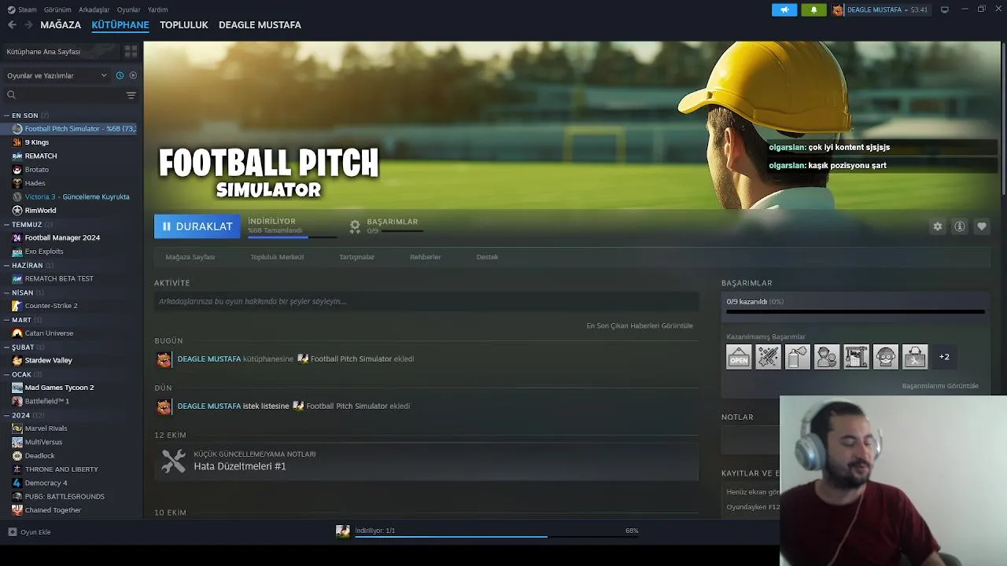The height and width of the screenshot is (566, 1007).
Task: Open the Arkadaşlar menu
Action: [x=94, y=9]
